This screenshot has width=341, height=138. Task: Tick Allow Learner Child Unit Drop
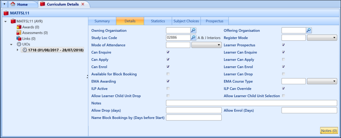[x=168, y=95]
